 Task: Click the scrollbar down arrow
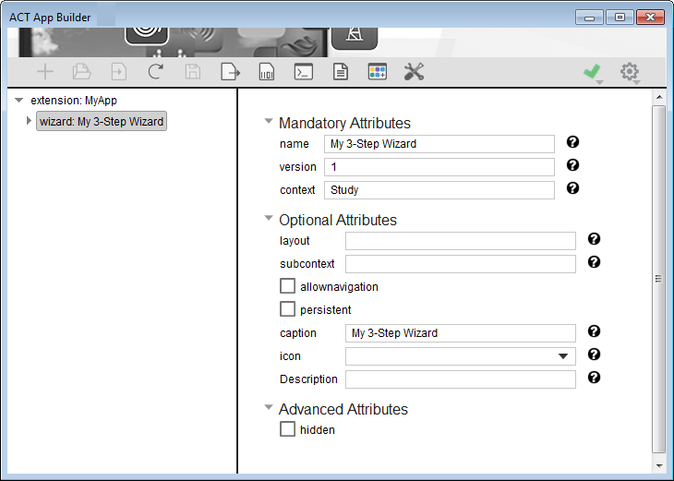tap(659, 466)
